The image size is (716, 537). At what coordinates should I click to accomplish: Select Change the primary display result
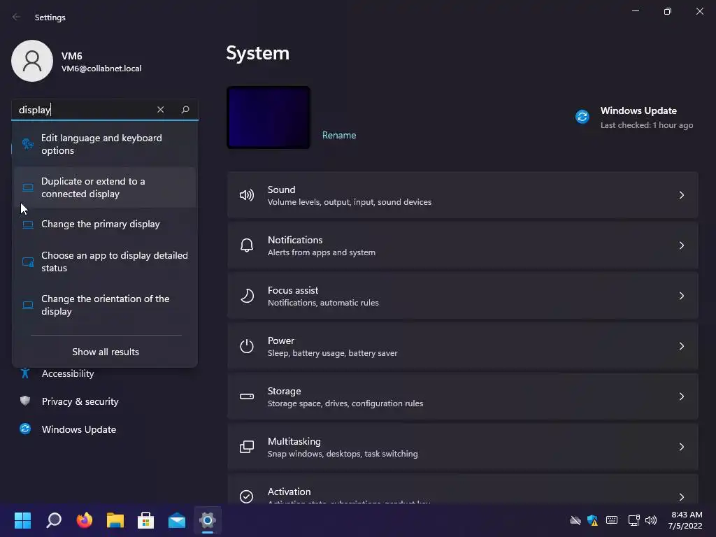(x=105, y=224)
